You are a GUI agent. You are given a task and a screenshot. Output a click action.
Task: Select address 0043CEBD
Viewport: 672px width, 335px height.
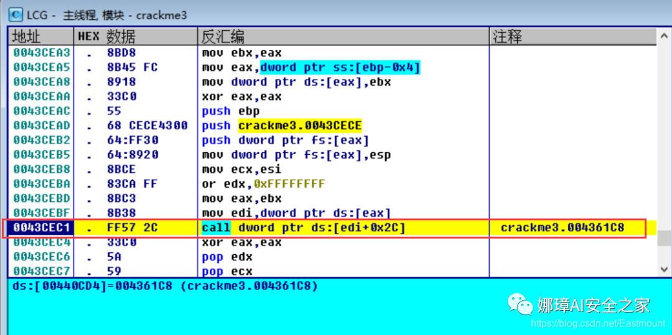click(42, 198)
